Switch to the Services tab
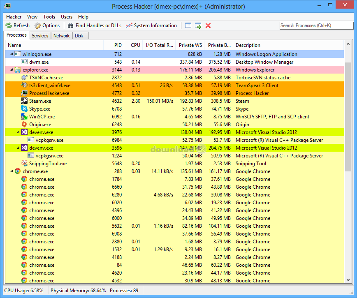Viewport: 357px width, 298px height. click(40, 36)
